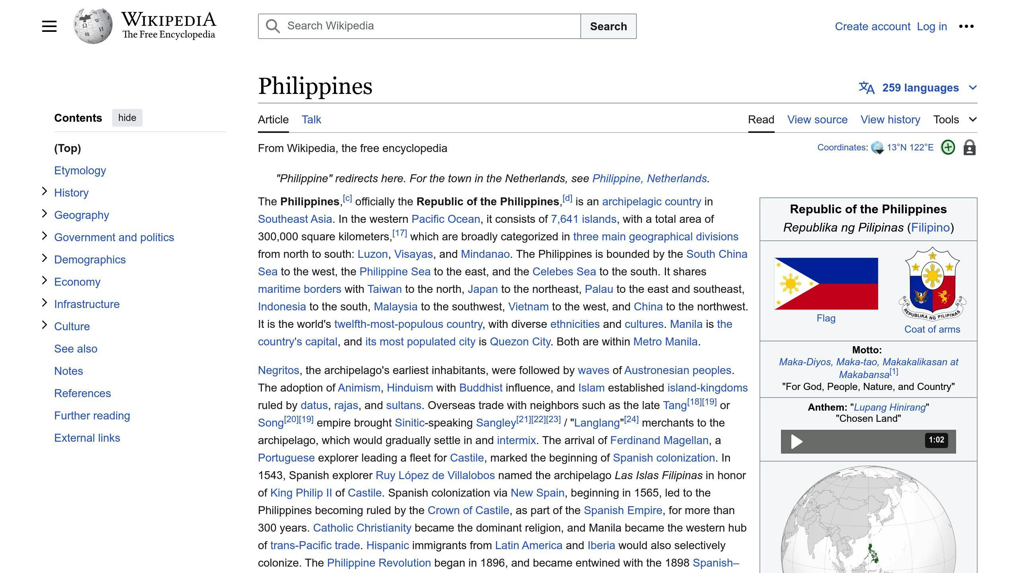Open the Philippine Revolution link
The width and height of the screenshot is (1019, 573).
[379, 563]
